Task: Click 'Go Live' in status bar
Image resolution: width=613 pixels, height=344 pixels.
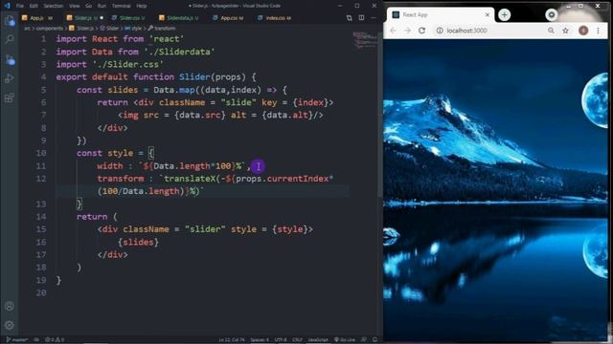Action: [x=345, y=340]
